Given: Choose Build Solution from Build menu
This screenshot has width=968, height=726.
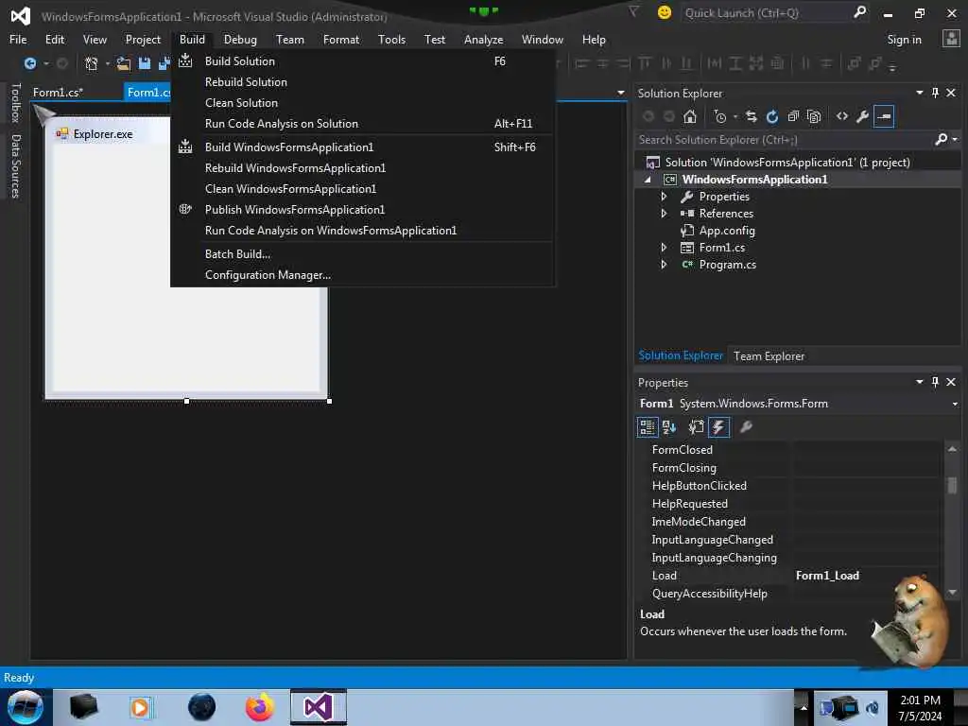Looking at the screenshot, I should click(x=363, y=61).
